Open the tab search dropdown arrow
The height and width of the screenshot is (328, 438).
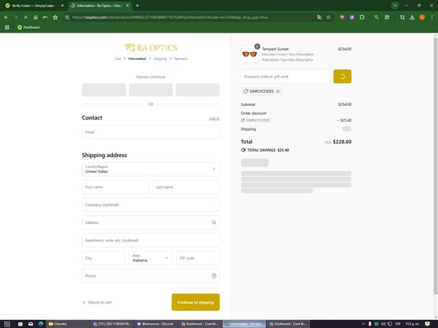click(395, 5)
